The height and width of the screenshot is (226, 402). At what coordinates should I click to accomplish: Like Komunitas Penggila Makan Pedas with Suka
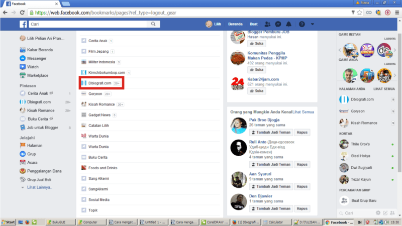click(x=257, y=69)
